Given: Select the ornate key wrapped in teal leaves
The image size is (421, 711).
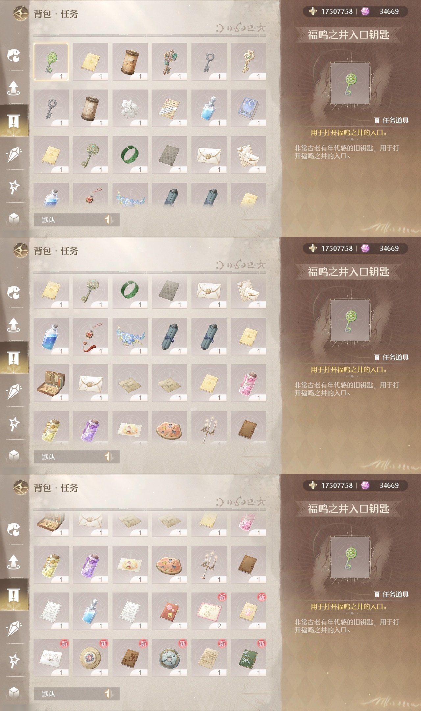Looking at the screenshot, I should tap(169, 62).
